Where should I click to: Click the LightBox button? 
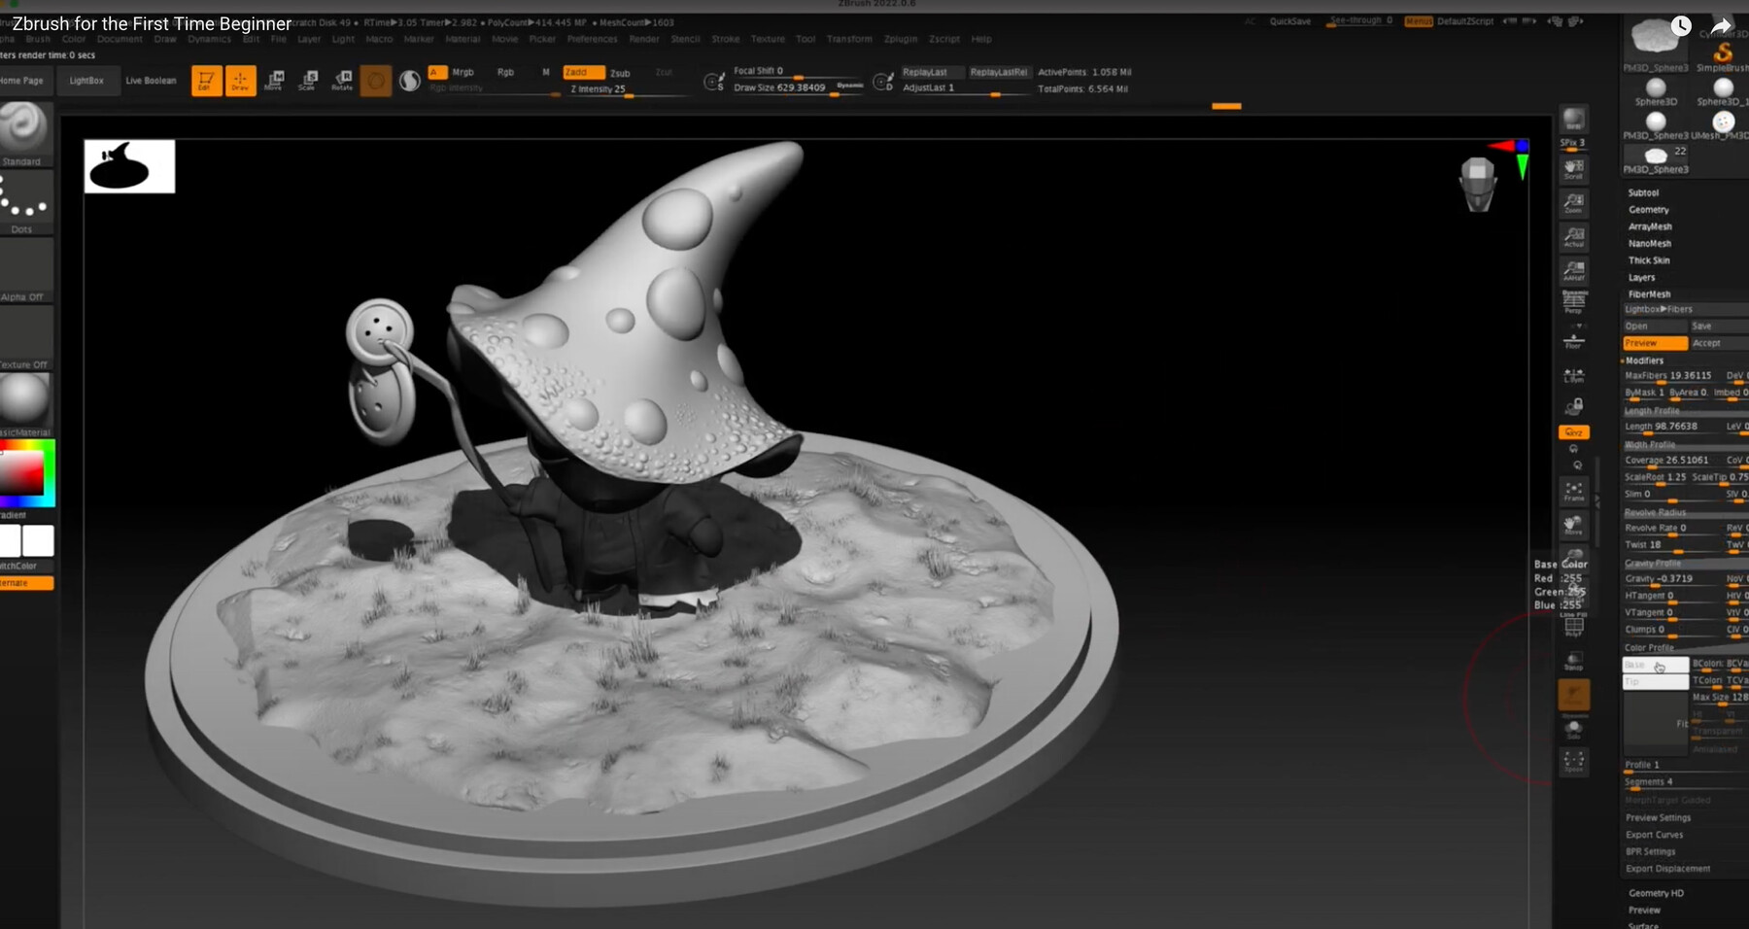(x=86, y=81)
